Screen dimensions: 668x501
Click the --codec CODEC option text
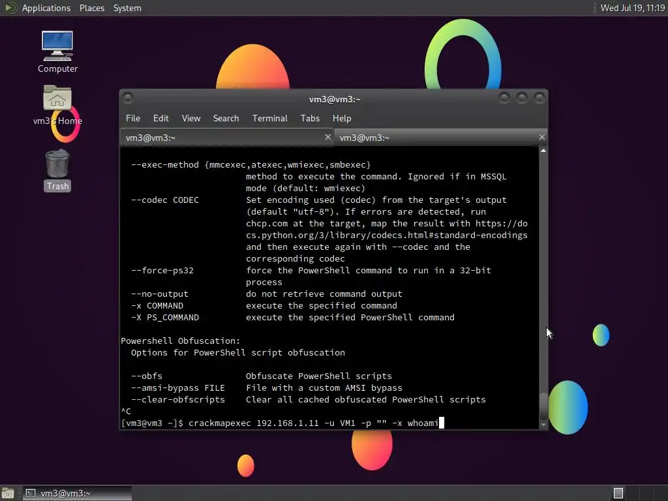pos(164,200)
